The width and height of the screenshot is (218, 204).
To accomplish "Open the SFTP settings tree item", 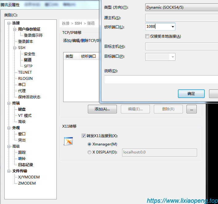I will coord(28,66).
